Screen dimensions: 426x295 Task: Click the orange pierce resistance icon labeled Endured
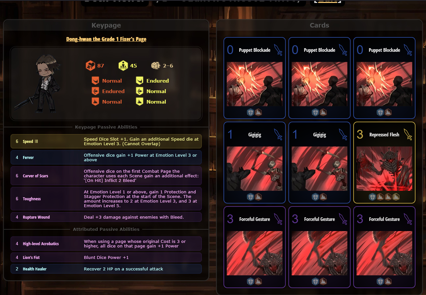[95, 91]
